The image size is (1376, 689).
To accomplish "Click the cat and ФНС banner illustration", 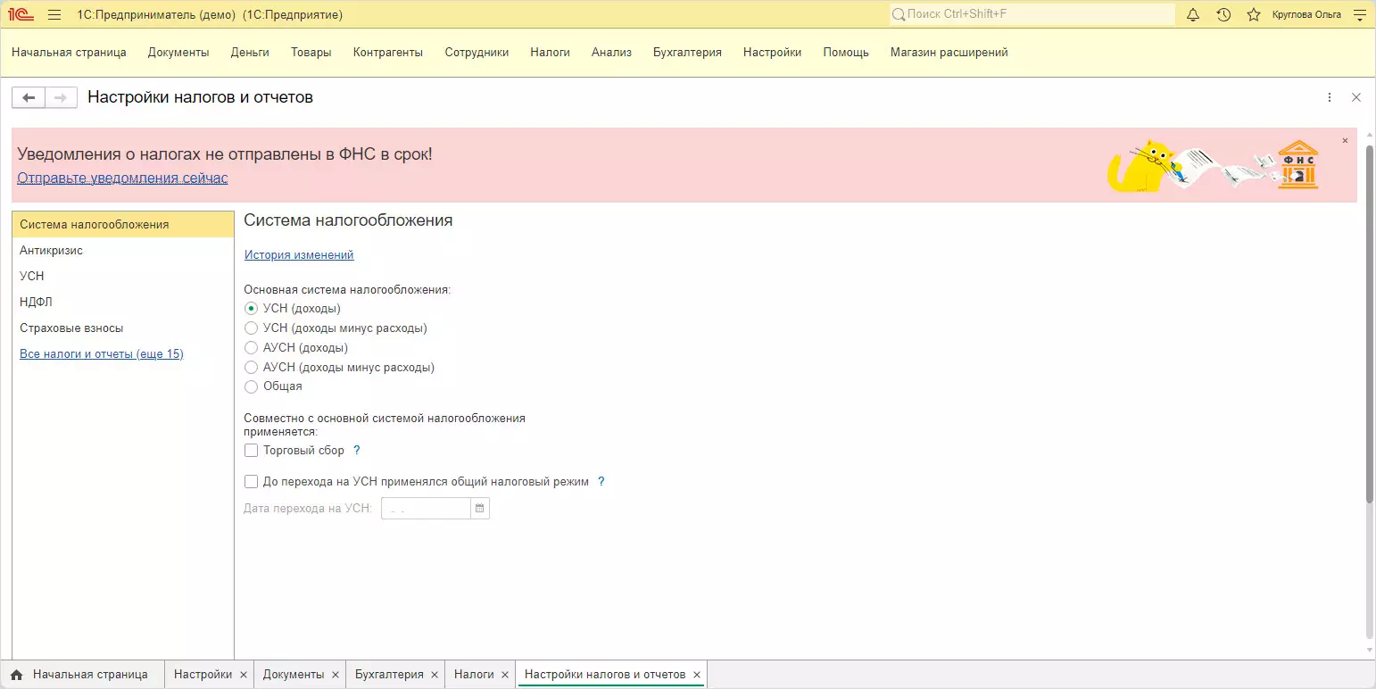I will tap(1214, 165).
